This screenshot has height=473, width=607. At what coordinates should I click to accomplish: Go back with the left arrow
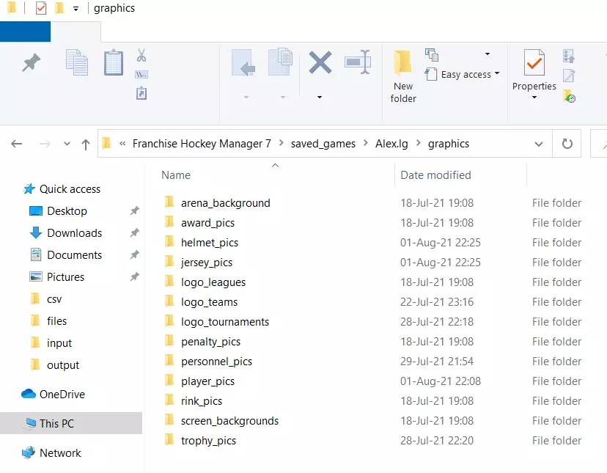[17, 144]
